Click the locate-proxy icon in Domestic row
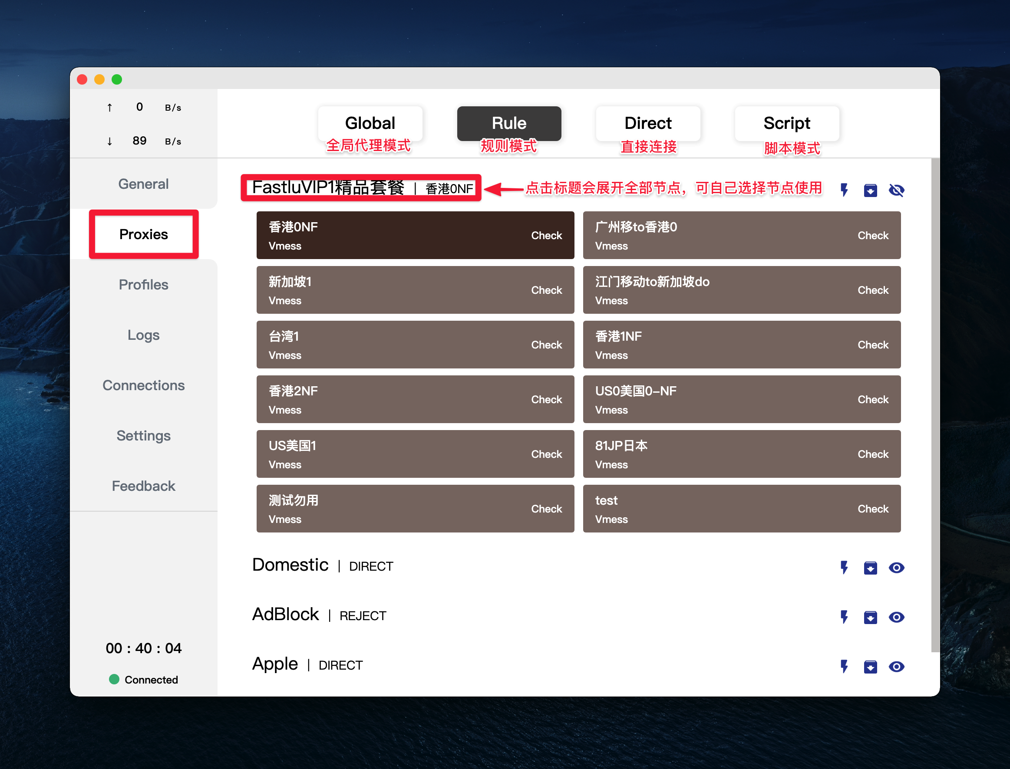 870,568
